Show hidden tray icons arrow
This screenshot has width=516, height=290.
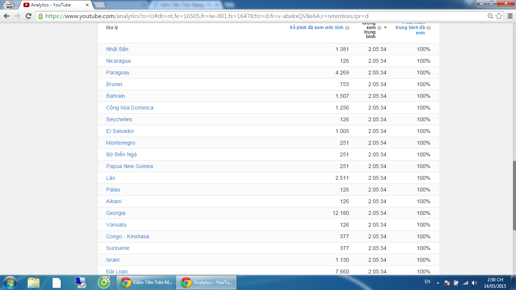438,282
